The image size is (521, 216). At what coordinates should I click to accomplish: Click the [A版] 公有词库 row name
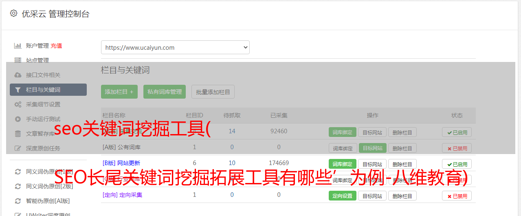coord(121,147)
